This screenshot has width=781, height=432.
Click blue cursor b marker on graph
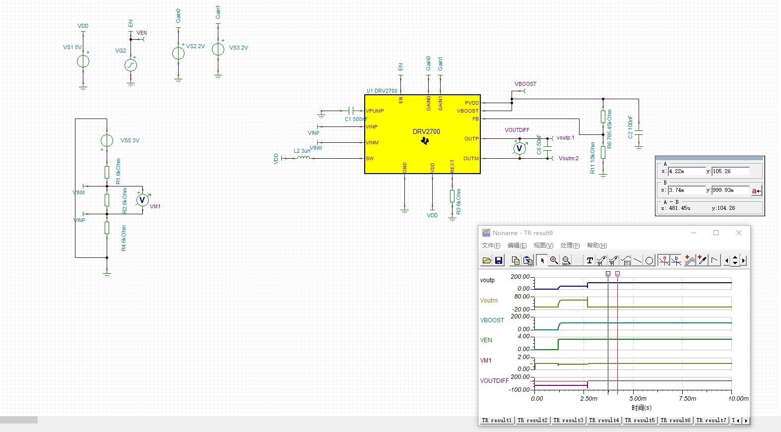tap(608, 274)
